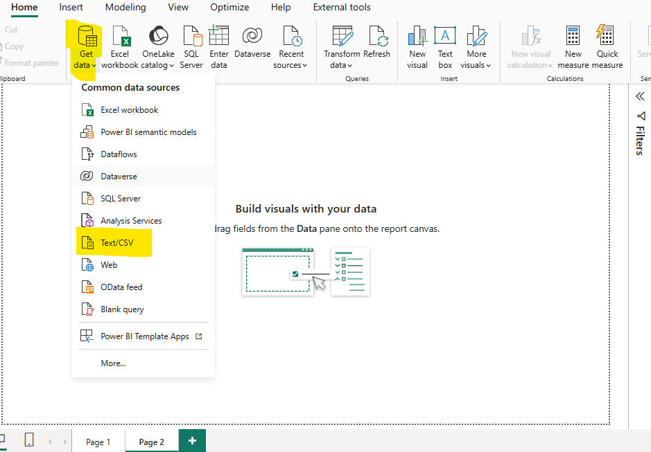This screenshot has width=651, height=452.
Task: Click the SQL Server ribbon icon
Action: pos(192,36)
